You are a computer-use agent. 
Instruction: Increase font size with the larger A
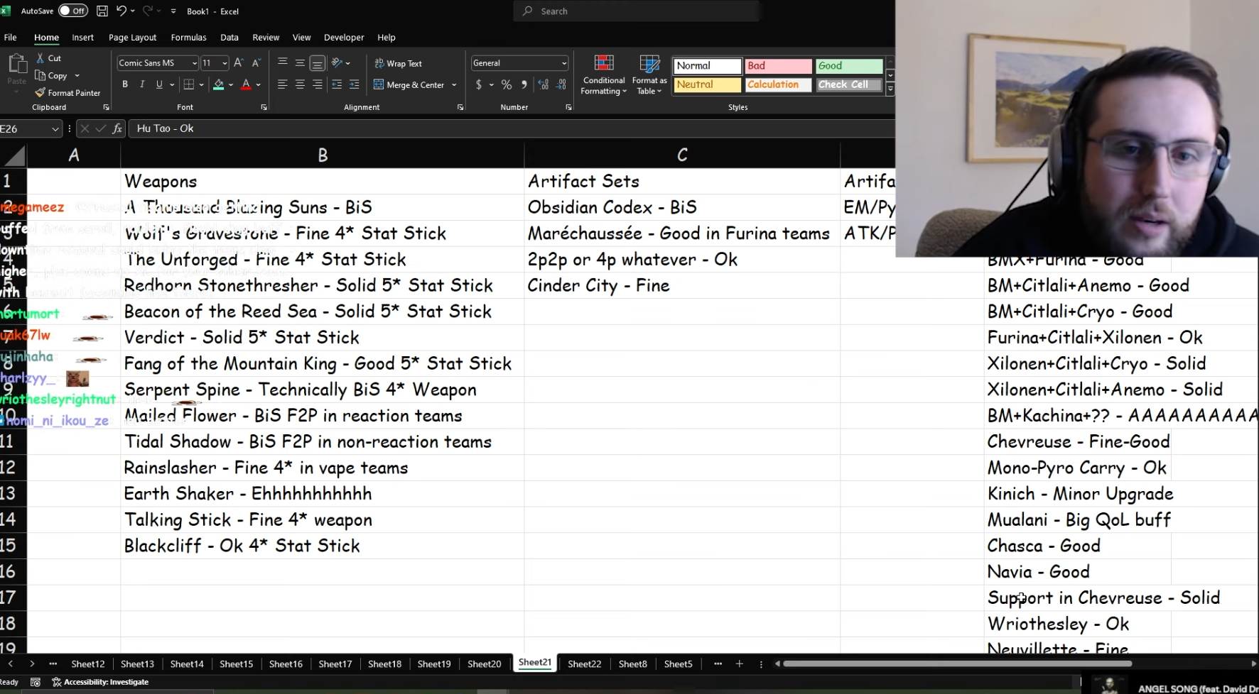[x=239, y=63]
